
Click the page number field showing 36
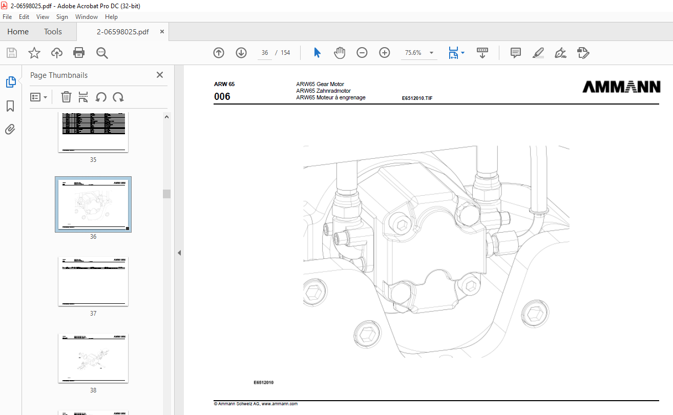pyautogui.click(x=265, y=53)
